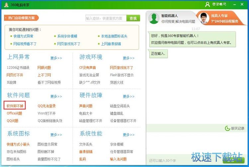Select 磁盘空间丢失 item
Screen dimensions: 249x167
click(x=120, y=106)
